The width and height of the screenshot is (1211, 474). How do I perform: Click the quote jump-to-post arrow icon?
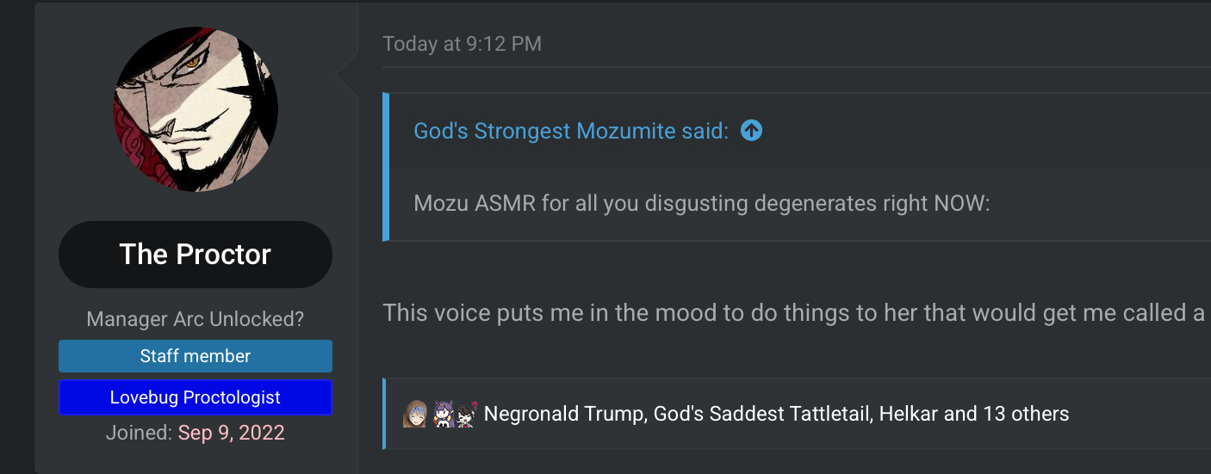tap(751, 131)
